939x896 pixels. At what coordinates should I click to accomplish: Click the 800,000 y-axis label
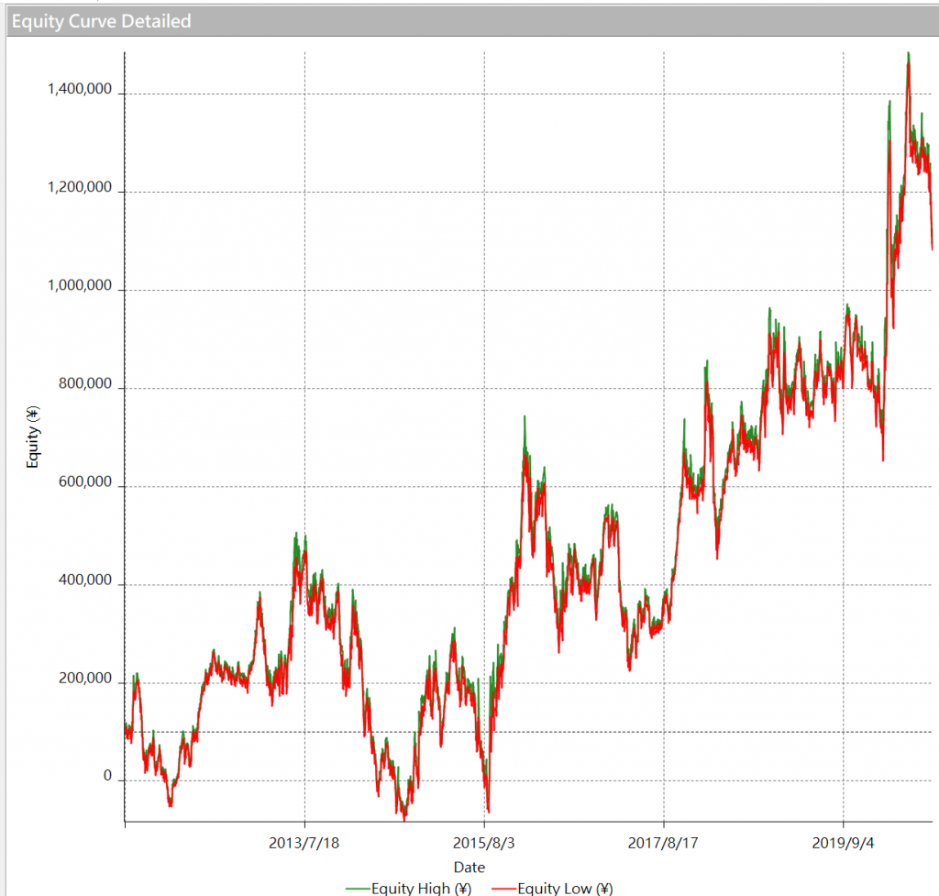pos(88,384)
